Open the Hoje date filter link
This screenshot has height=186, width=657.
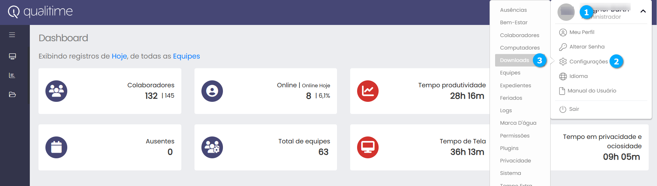click(119, 56)
